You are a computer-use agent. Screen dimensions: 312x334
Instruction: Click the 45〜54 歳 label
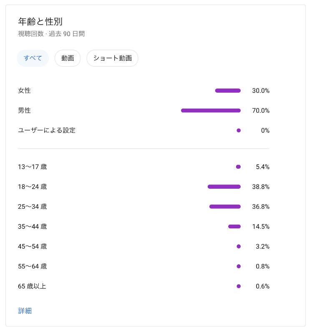pyautogui.click(x=33, y=246)
